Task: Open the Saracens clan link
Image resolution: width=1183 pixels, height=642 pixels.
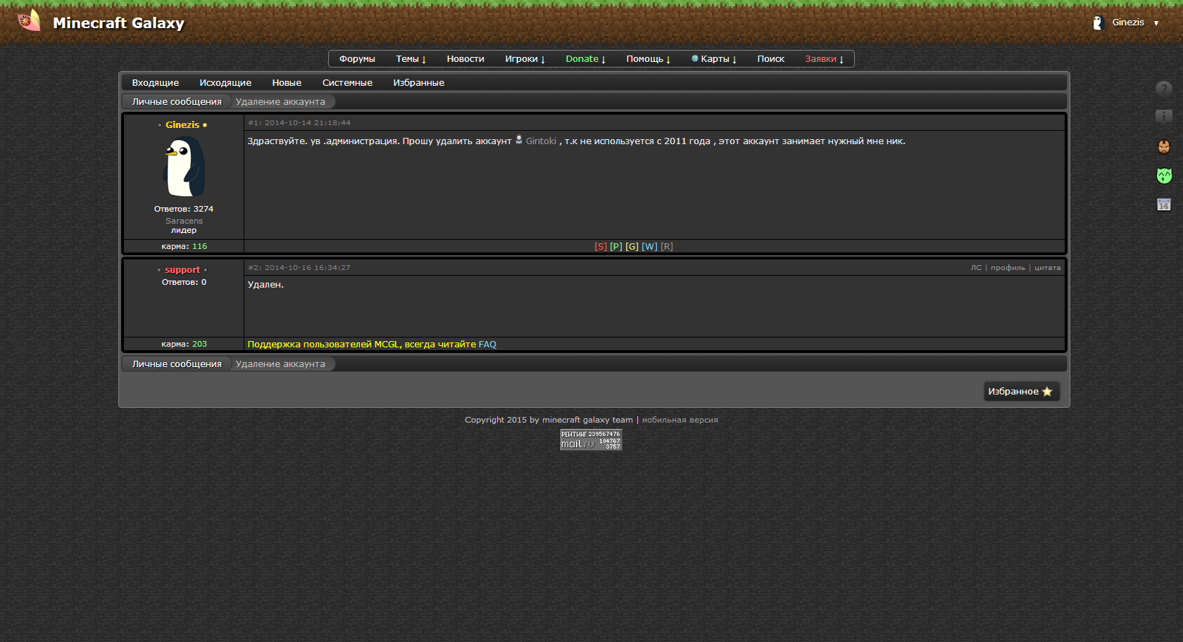Action: pos(184,221)
